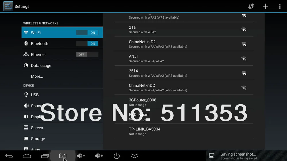Screen dimensions: 287x161
Task: Tap the Settings app icon
Action: point(8,6)
